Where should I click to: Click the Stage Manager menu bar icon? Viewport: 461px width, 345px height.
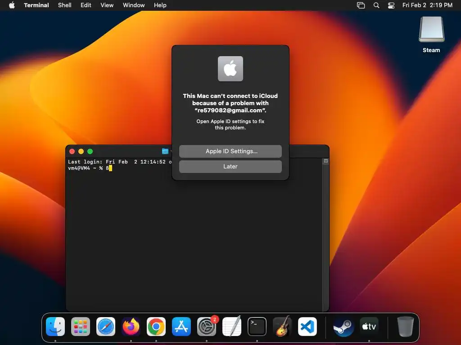[x=361, y=5]
